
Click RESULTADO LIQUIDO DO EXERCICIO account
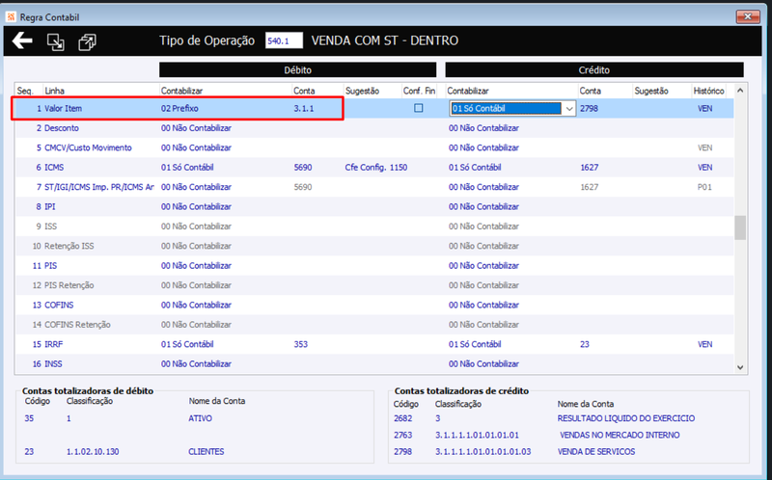[626, 418]
